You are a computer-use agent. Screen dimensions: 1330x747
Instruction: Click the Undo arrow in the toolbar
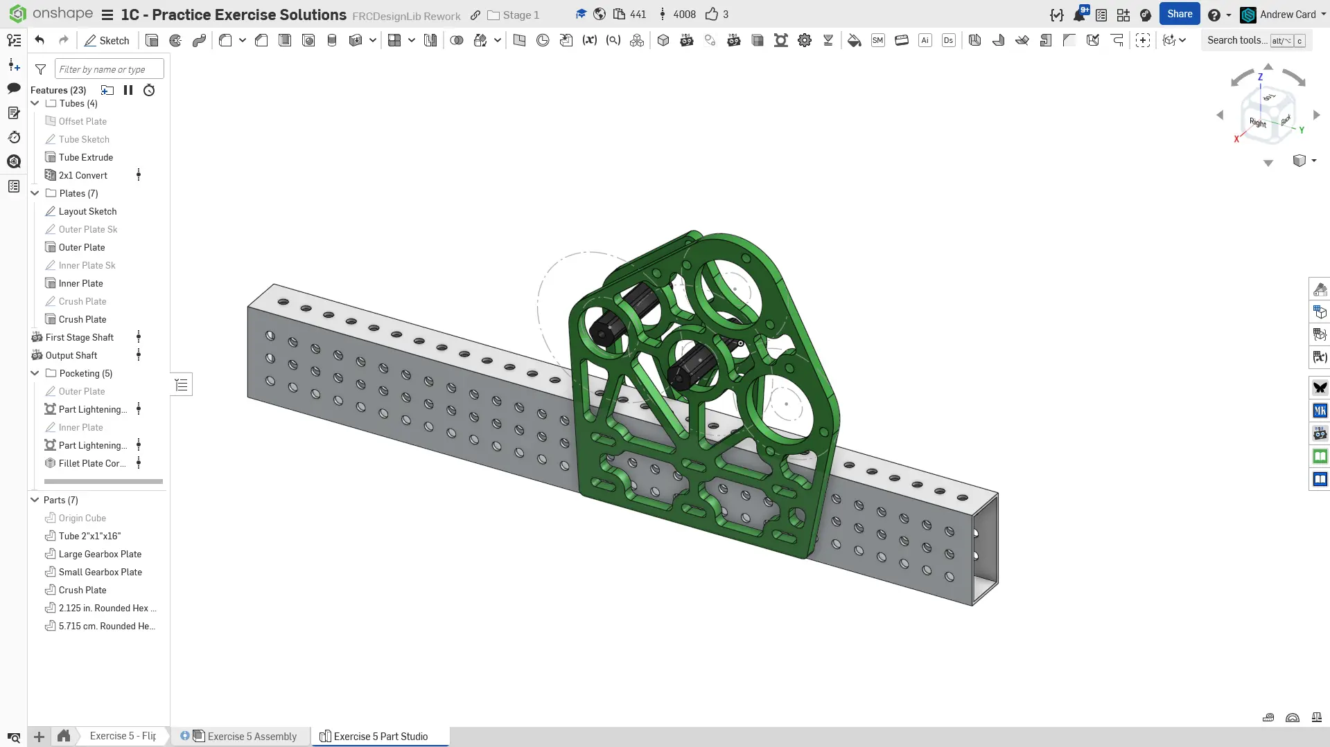(40, 40)
